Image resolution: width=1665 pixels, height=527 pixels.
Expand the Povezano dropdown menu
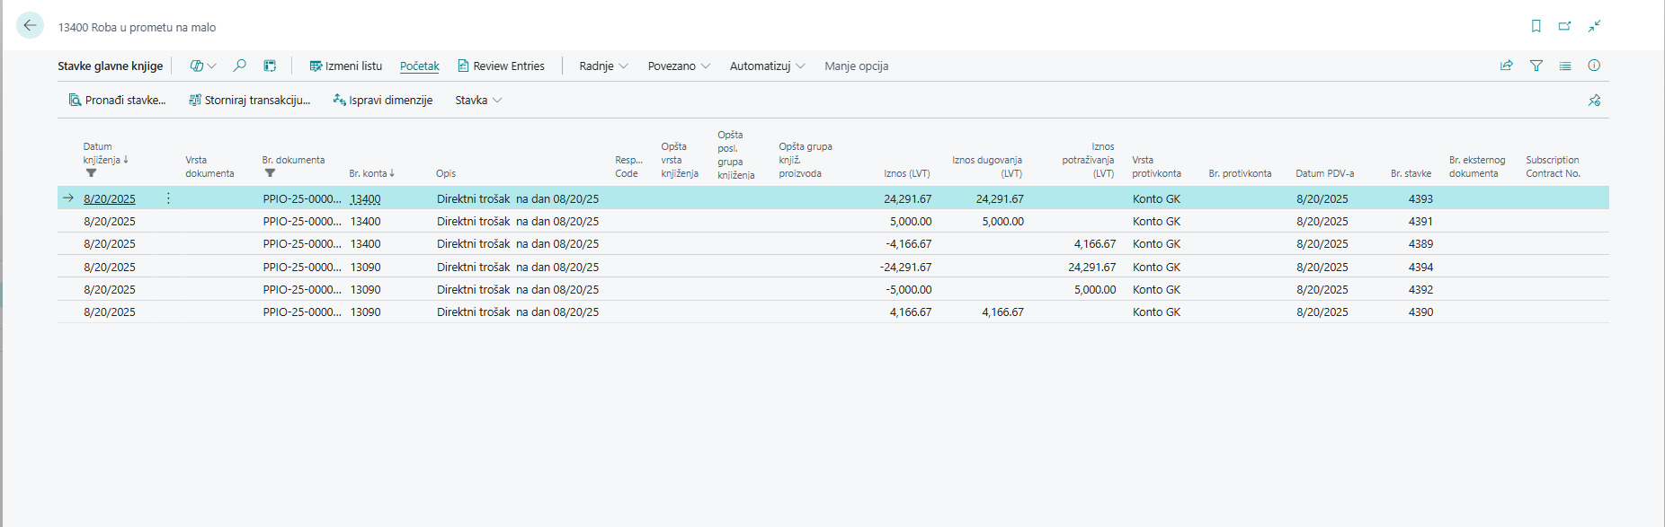tap(679, 66)
